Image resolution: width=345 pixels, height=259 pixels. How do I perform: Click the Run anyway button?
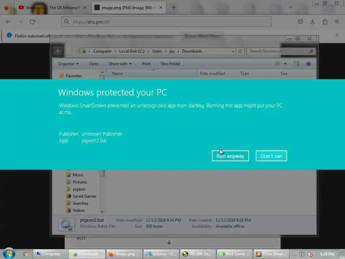(x=230, y=156)
